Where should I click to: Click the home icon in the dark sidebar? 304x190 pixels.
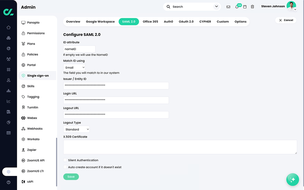[8, 27]
